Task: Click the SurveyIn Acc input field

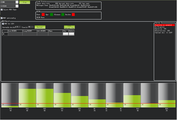Action: [x=18, y=27]
